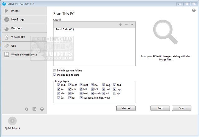This screenshot has width=199, height=137.
Task: Uncheck the b5t image type
Action: (x=81, y=89)
